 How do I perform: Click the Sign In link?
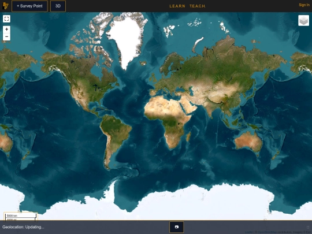tap(304, 5)
